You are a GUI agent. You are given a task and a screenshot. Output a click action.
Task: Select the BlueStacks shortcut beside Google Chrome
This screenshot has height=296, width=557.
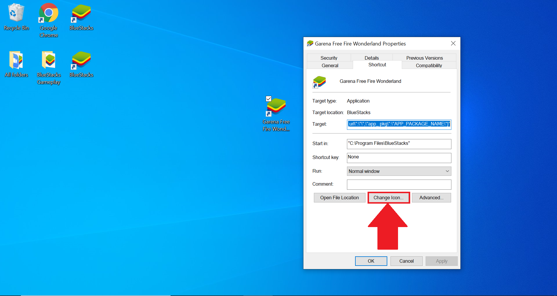(81, 17)
